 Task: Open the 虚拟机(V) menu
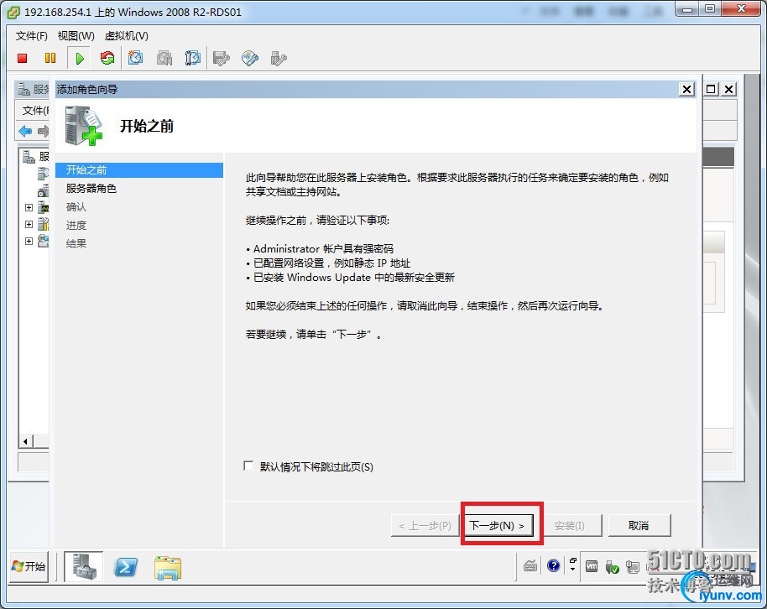[x=126, y=36]
